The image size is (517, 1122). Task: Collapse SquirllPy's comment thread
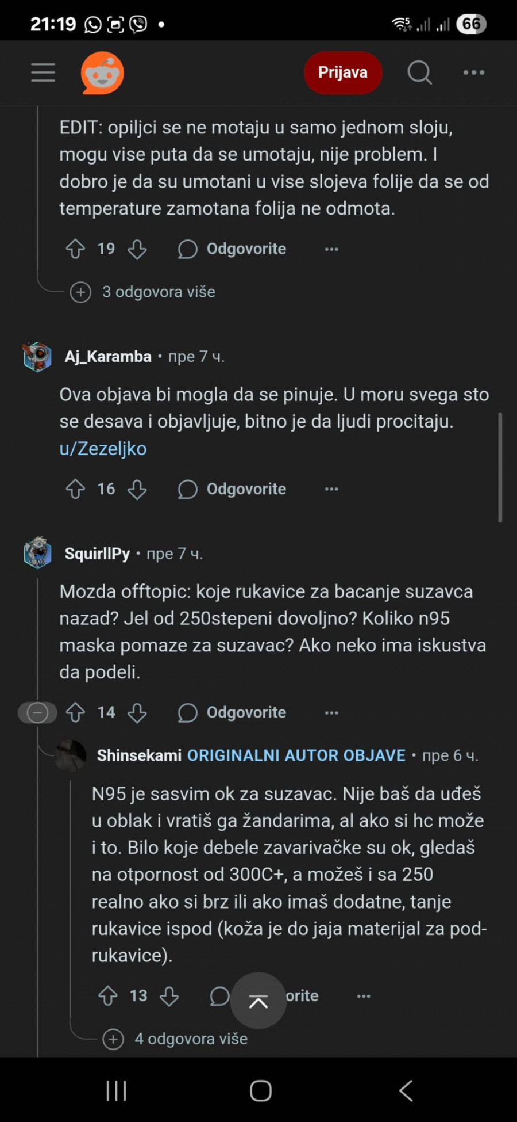(x=37, y=713)
